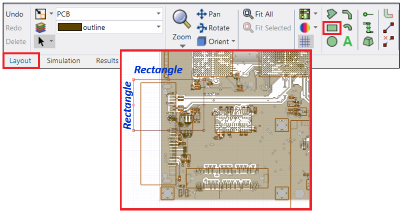The height and width of the screenshot is (218, 405).
Task: Click the Zoom magnifier icon
Action: 181,19
